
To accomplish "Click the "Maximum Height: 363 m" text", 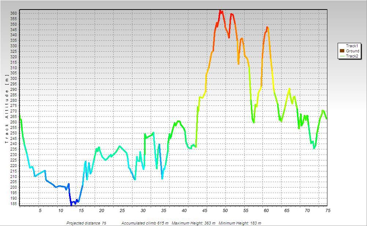I will (194, 223).
